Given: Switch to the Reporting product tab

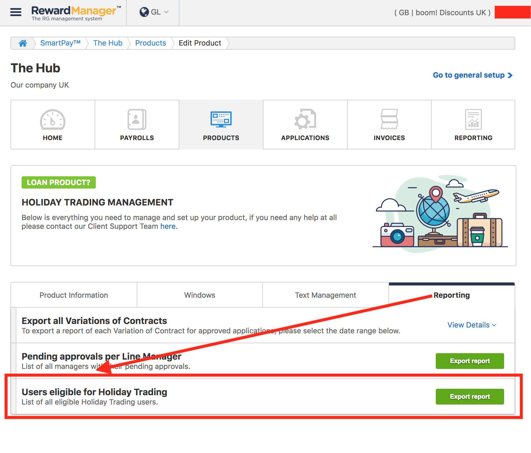Looking at the screenshot, I should point(452,295).
